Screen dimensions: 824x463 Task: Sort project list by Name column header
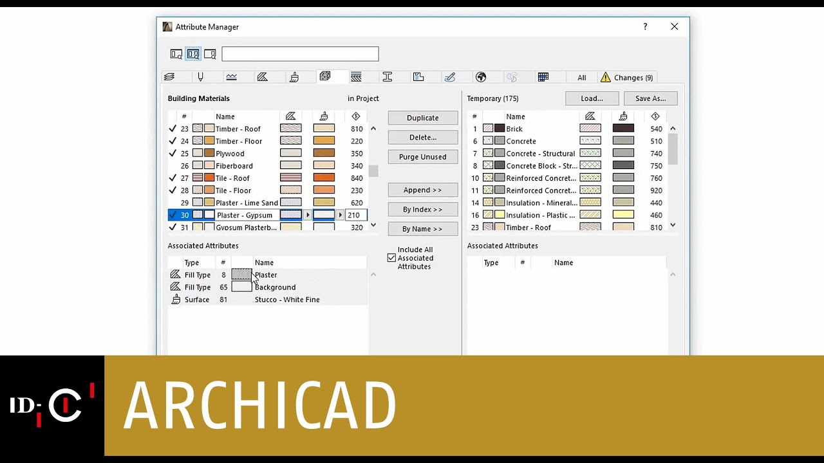pyautogui.click(x=225, y=116)
